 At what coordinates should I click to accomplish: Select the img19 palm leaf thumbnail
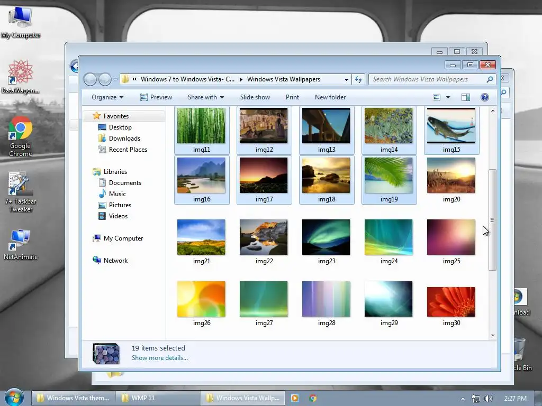[389, 180]
